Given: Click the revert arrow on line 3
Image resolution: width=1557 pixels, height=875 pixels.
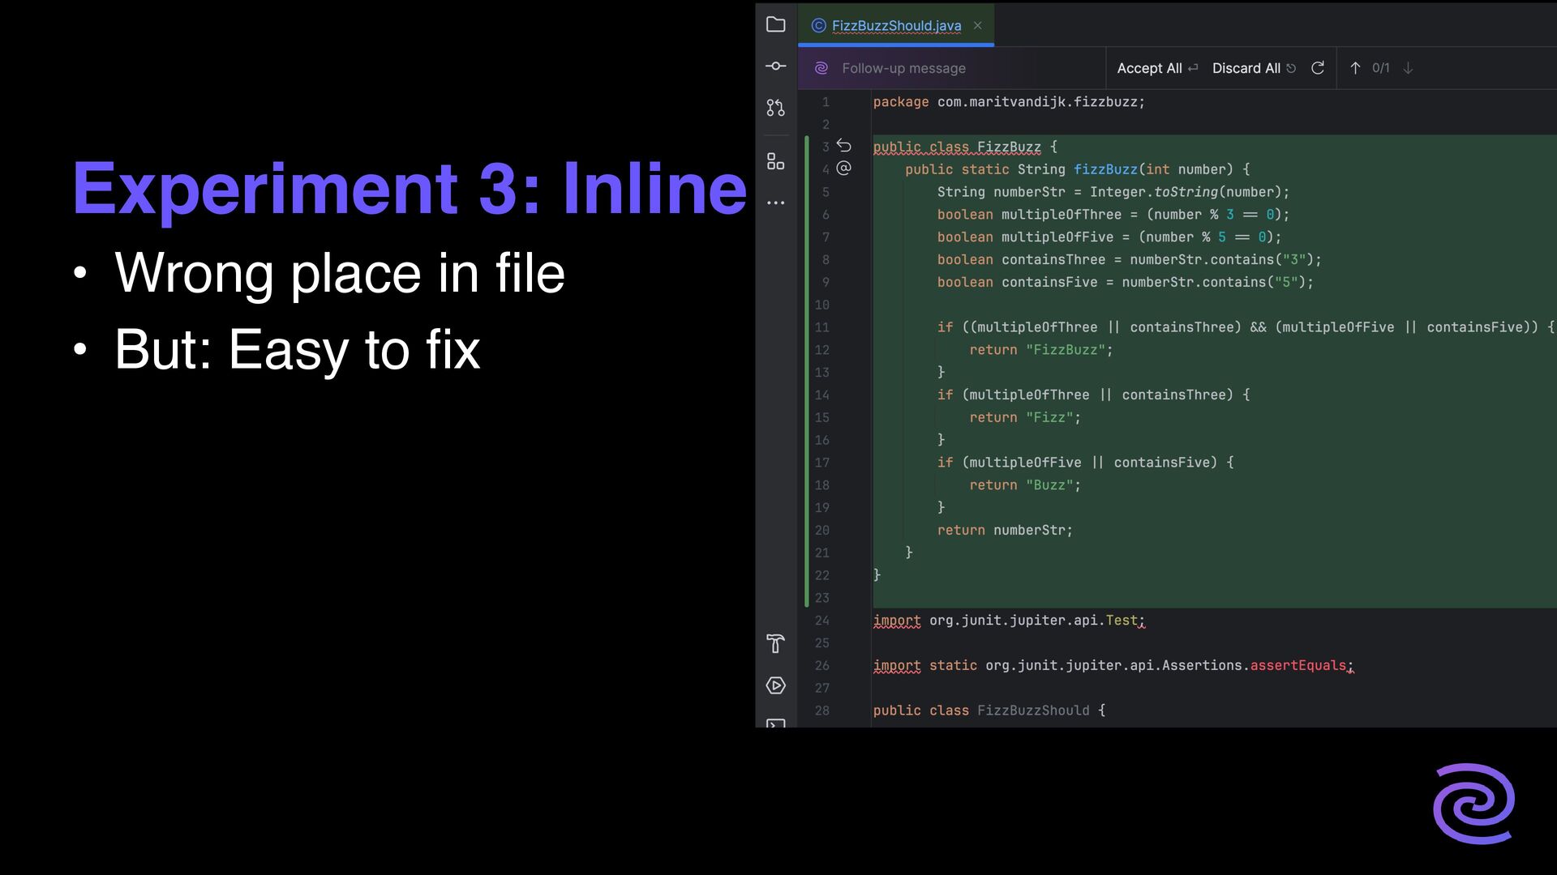Looking at the screenshot, I should [843, 146].
